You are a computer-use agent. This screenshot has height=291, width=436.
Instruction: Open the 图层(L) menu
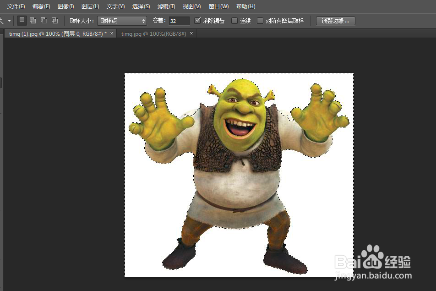[x=90, y=6]
